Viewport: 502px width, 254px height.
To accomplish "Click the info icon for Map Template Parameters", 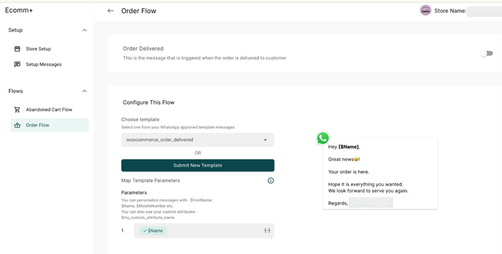I will 270,181.
